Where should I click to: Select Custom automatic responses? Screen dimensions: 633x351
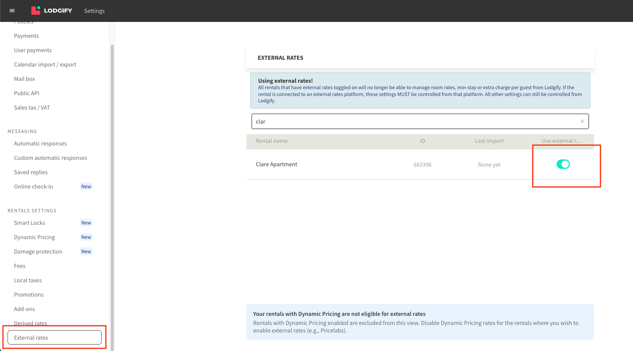[51, 158]
